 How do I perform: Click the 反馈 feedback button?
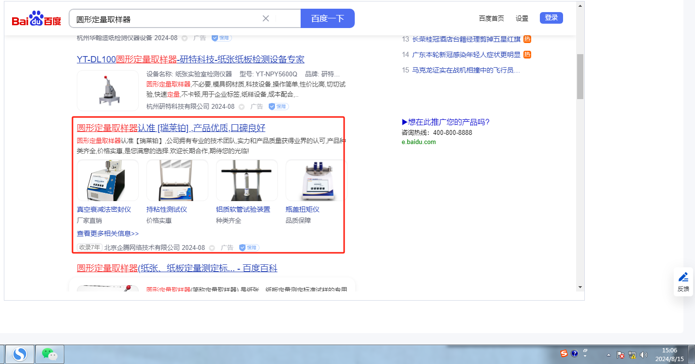(x=683, y=282)
